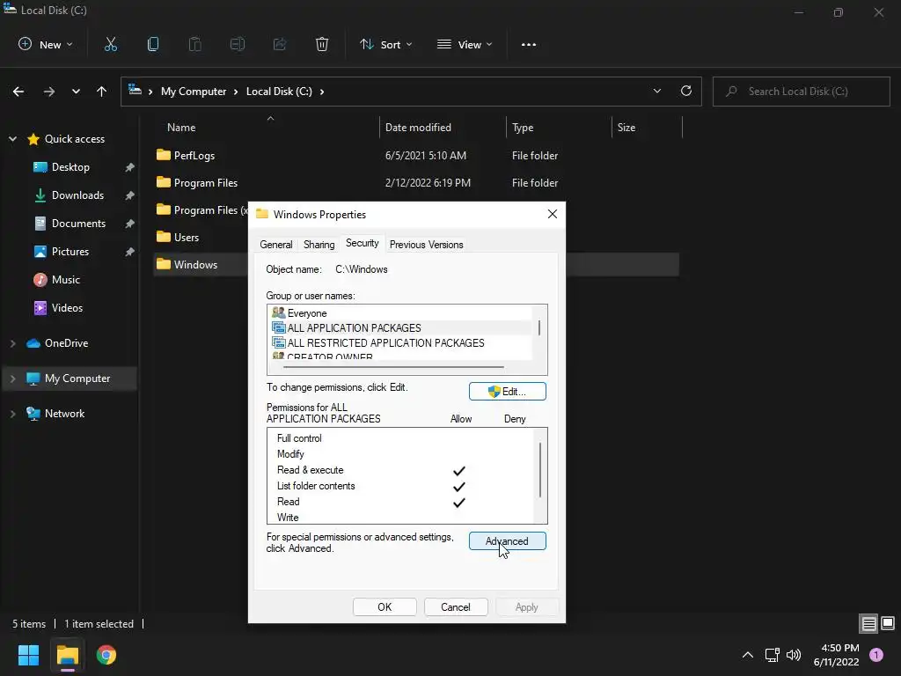This screenshot has height=676, width=901.
Task: Open the See more ellipsis menu
Action: [529, 44]
